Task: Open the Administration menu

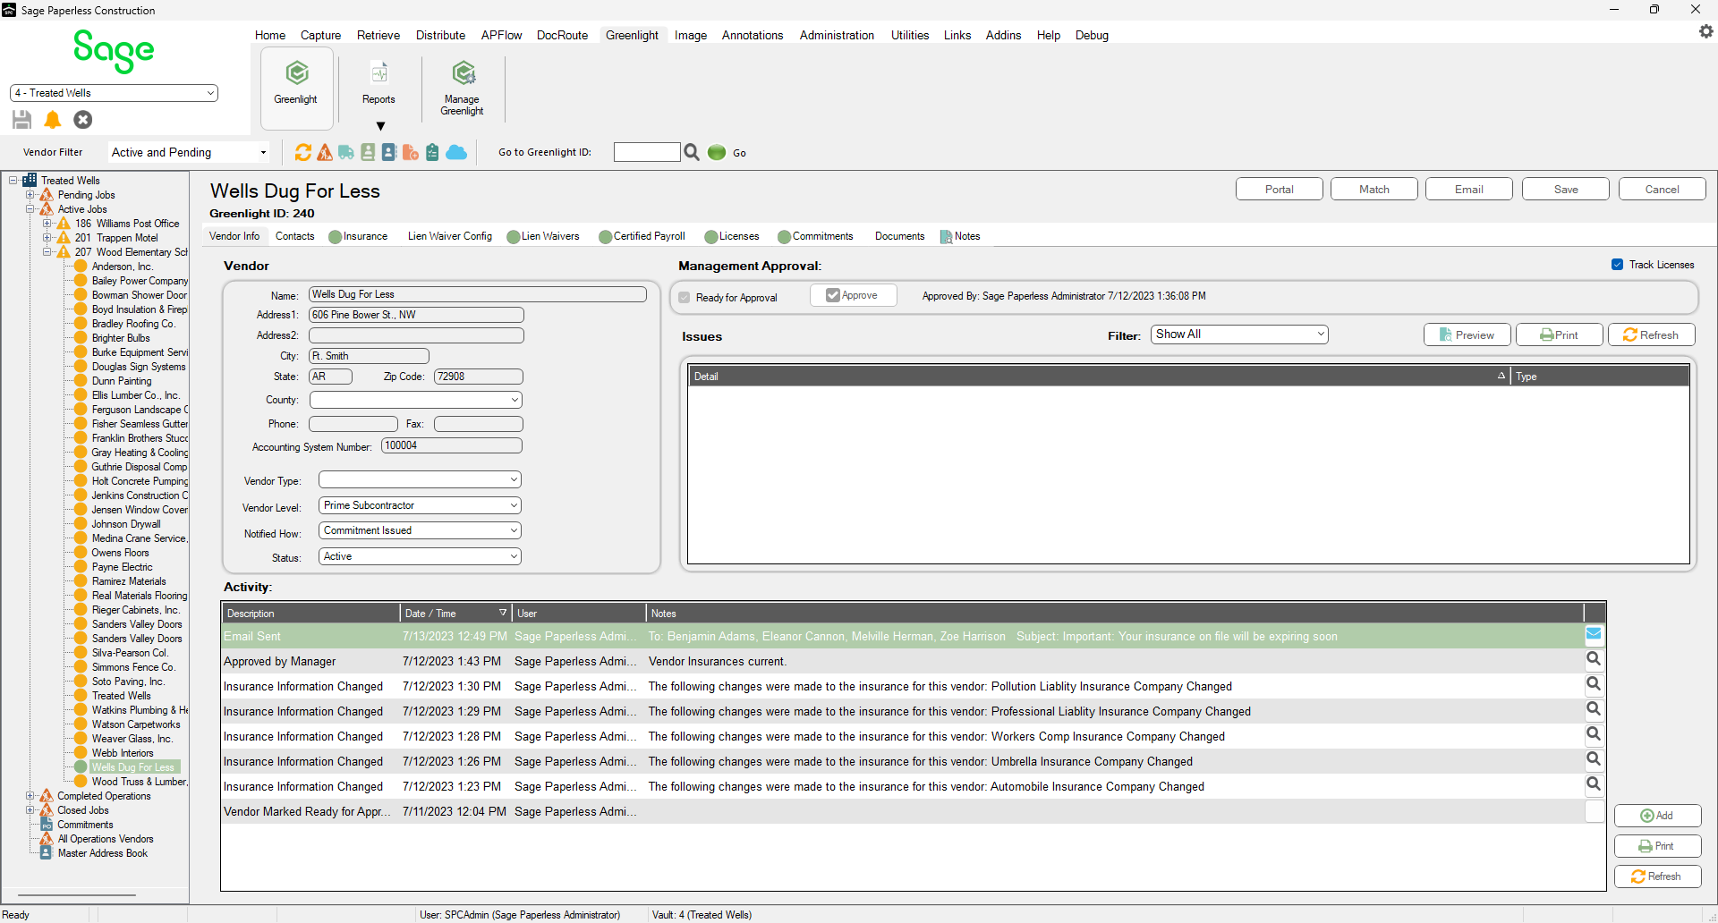Action: 837,35
